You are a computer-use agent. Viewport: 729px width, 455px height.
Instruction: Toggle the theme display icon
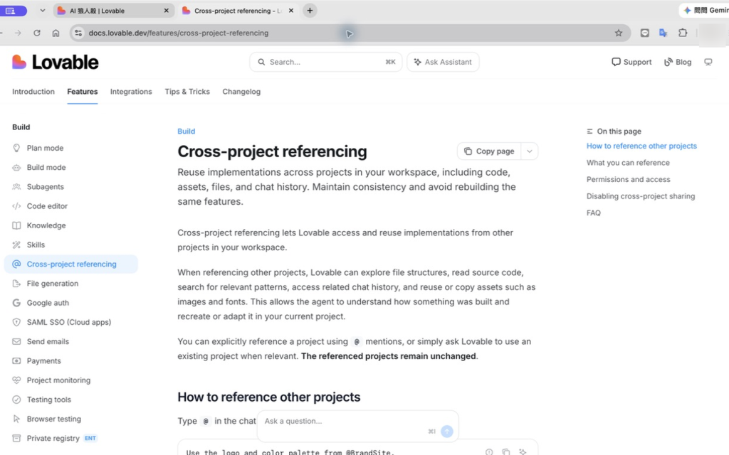(708, 63)
